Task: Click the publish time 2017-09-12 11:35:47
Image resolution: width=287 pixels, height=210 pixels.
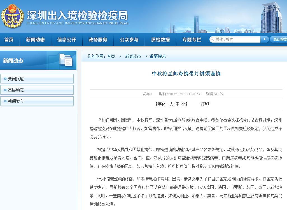Action: coord(184,94)
